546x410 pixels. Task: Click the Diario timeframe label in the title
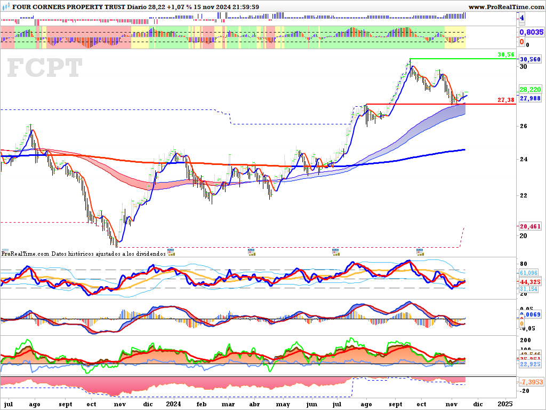click(138, 7)
